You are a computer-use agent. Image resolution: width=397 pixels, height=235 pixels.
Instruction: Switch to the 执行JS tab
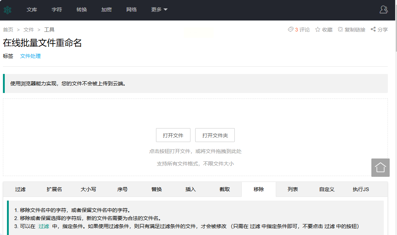[361, 189]
